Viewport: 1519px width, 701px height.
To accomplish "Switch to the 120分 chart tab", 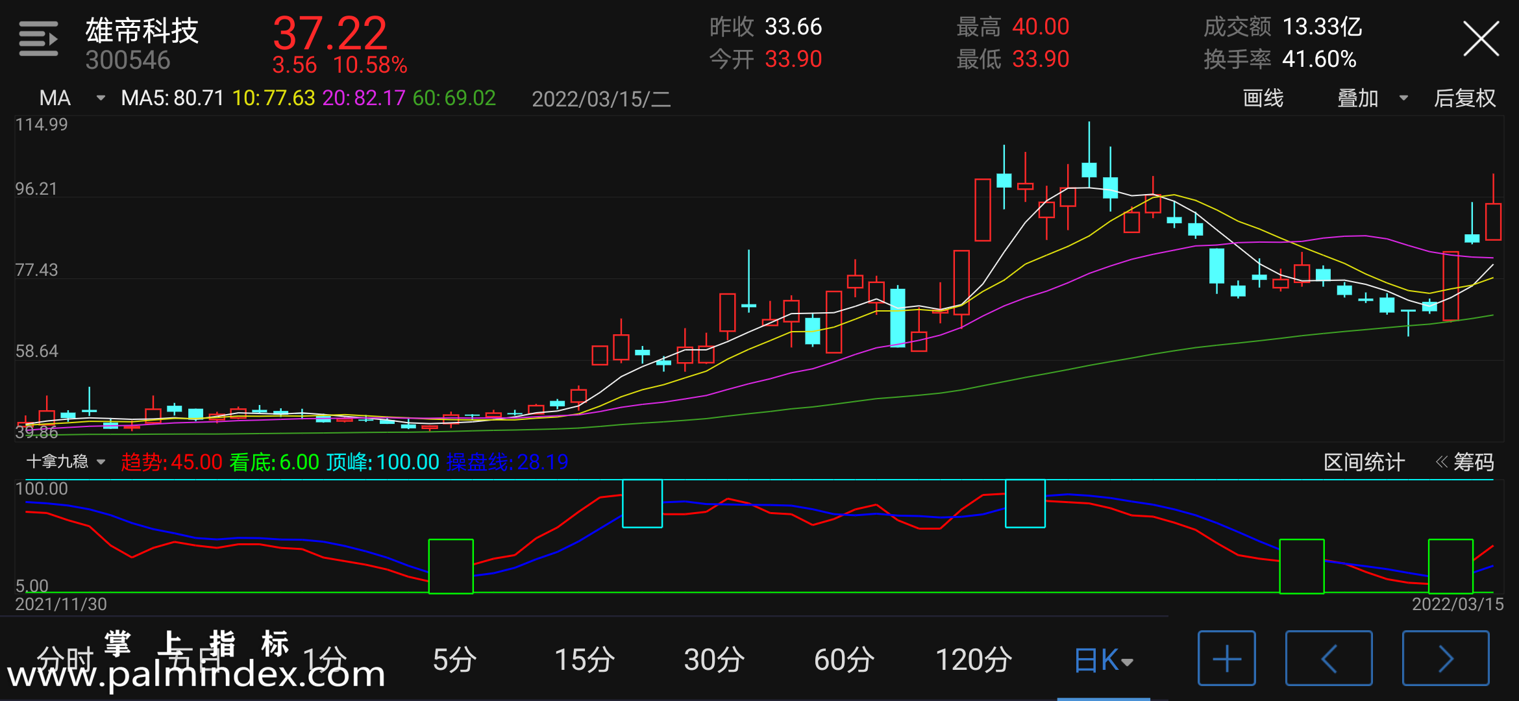I will 974,660.
